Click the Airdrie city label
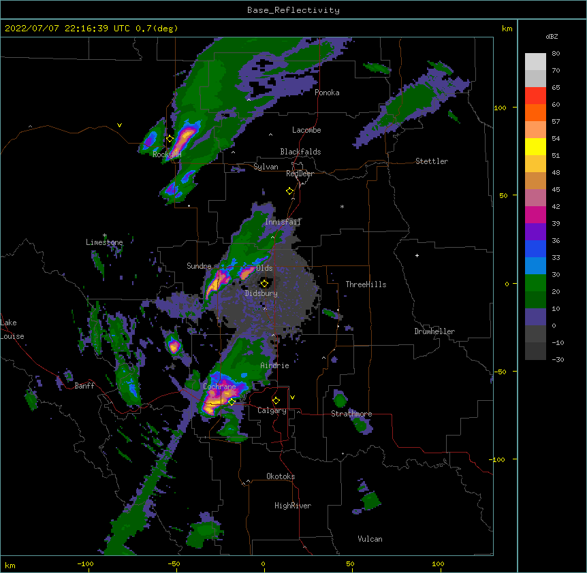 click(275, 365)
